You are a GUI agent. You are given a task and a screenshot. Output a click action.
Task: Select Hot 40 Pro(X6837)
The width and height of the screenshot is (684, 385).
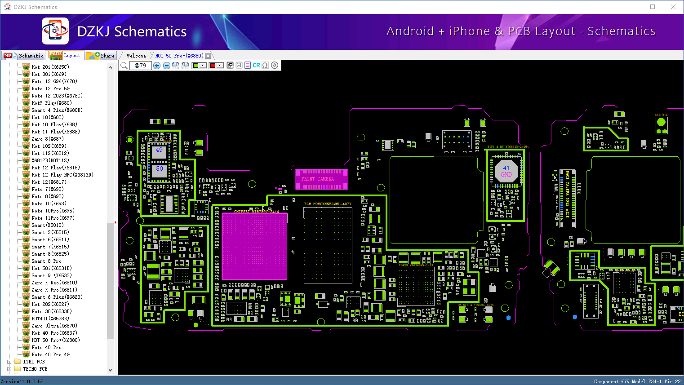pos(54,333)
